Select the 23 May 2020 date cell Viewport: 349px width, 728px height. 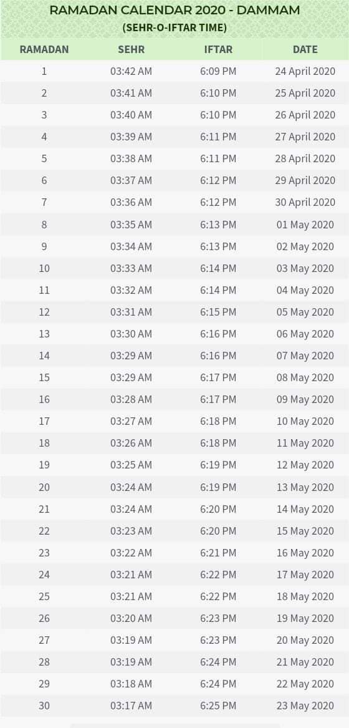pos(305,706)
